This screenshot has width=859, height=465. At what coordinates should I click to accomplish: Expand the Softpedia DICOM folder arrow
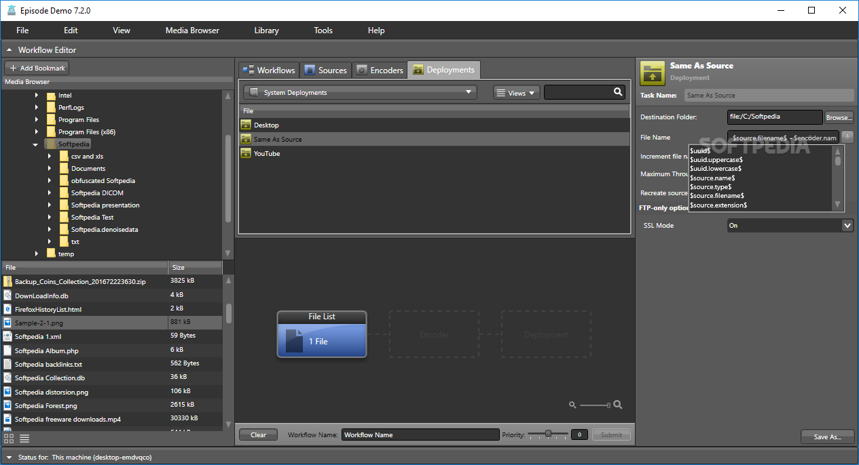click(x=50, y=193)
